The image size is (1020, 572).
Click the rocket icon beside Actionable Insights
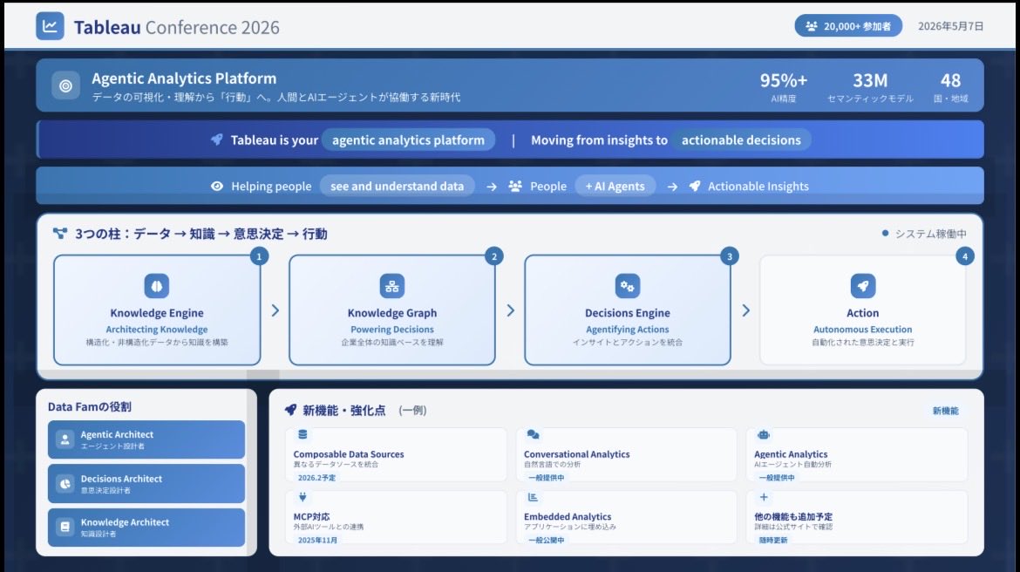tap(695, 186)
